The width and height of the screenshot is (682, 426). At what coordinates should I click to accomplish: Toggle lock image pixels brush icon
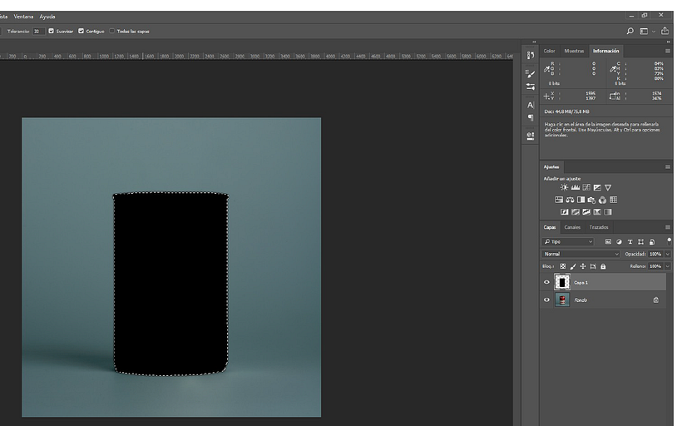tap(573, 266)
